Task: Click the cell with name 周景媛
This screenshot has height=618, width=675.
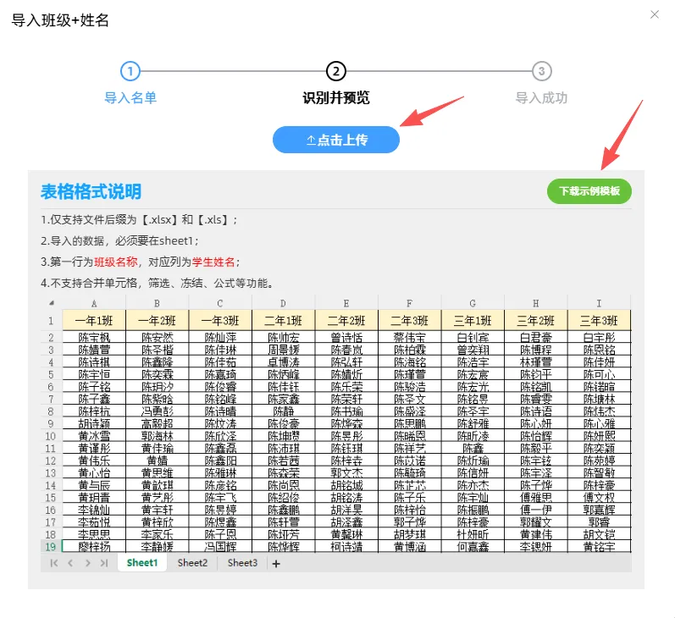Action: (283, 350)
